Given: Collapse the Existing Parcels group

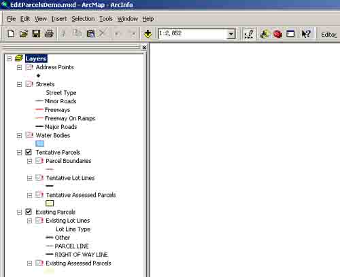Looking at the screenshot, I should point(19,212).
